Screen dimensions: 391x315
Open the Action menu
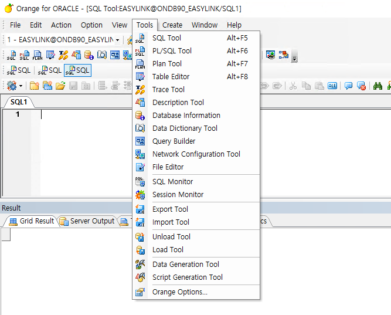61,25
